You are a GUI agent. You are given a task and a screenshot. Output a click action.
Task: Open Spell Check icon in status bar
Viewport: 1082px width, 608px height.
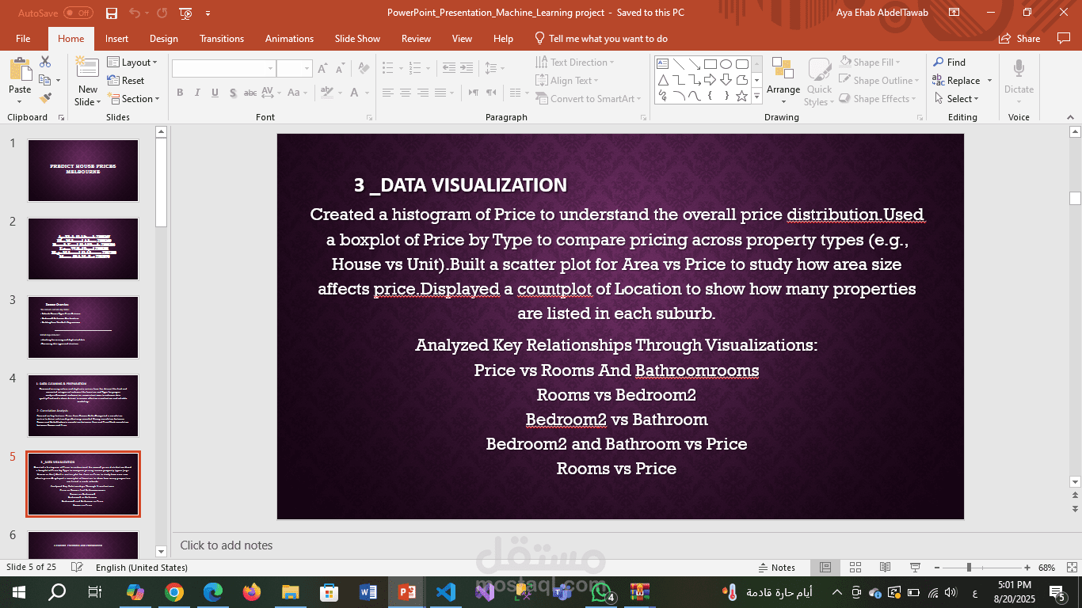[77, 568]
